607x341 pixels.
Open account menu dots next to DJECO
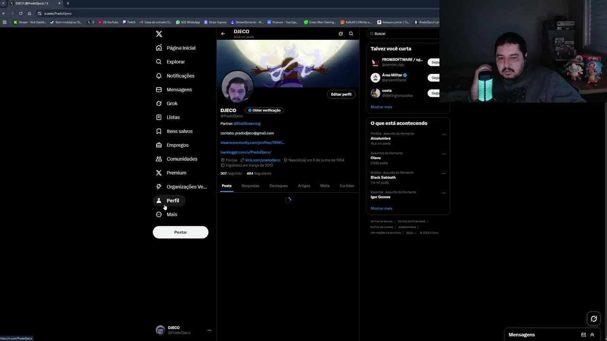pyautogui.click(x=209, y=330)
